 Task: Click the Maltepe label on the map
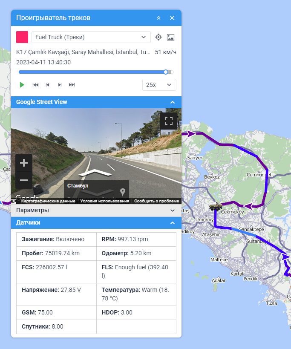219,260
